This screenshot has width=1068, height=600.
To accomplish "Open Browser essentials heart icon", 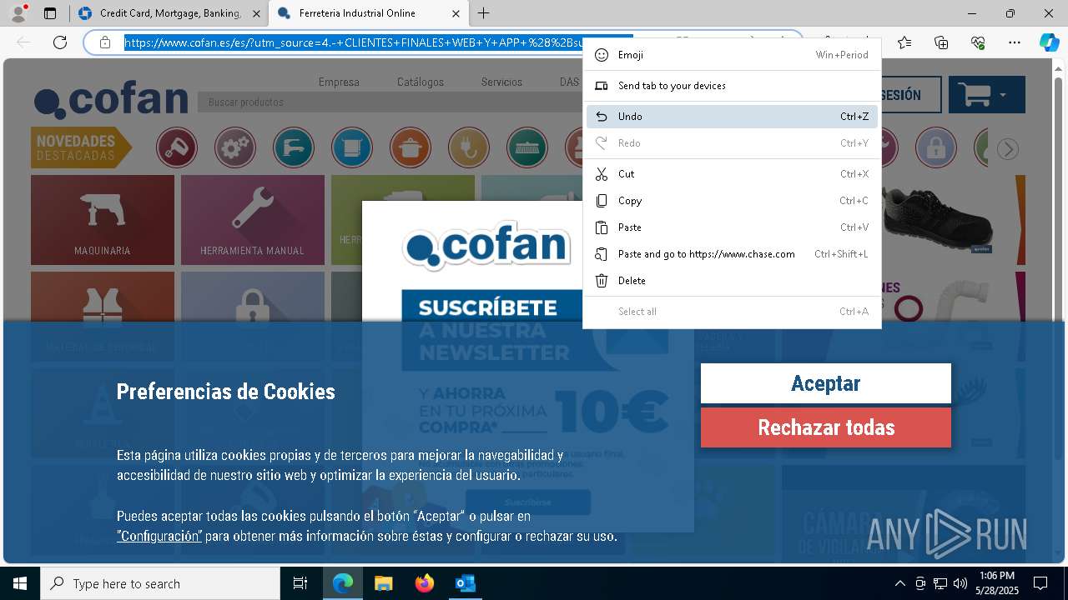I will pyautogui.click(x=978, y=42).
